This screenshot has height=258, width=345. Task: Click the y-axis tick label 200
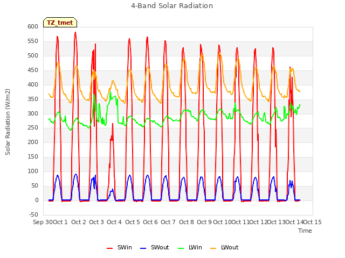tap(33, 142)
